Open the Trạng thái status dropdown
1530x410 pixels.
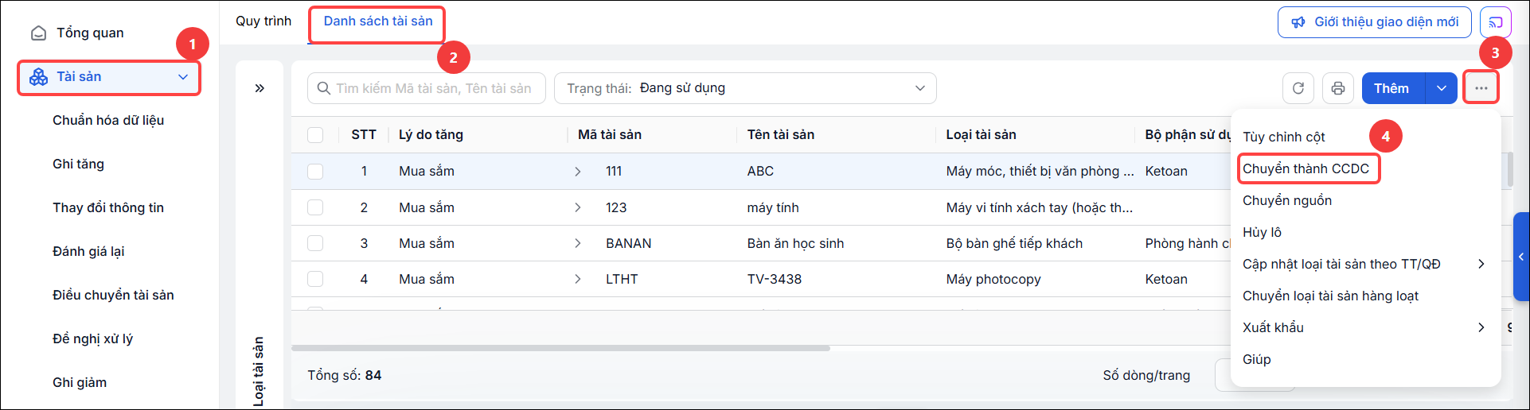[745, 88]
